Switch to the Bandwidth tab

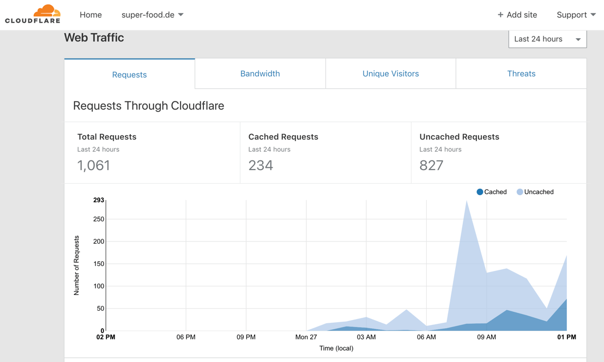pos(260,74)
